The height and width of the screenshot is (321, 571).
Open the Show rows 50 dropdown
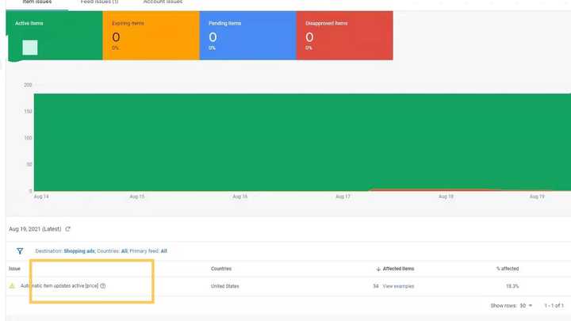pyautogui.click(x=526, y=306)
